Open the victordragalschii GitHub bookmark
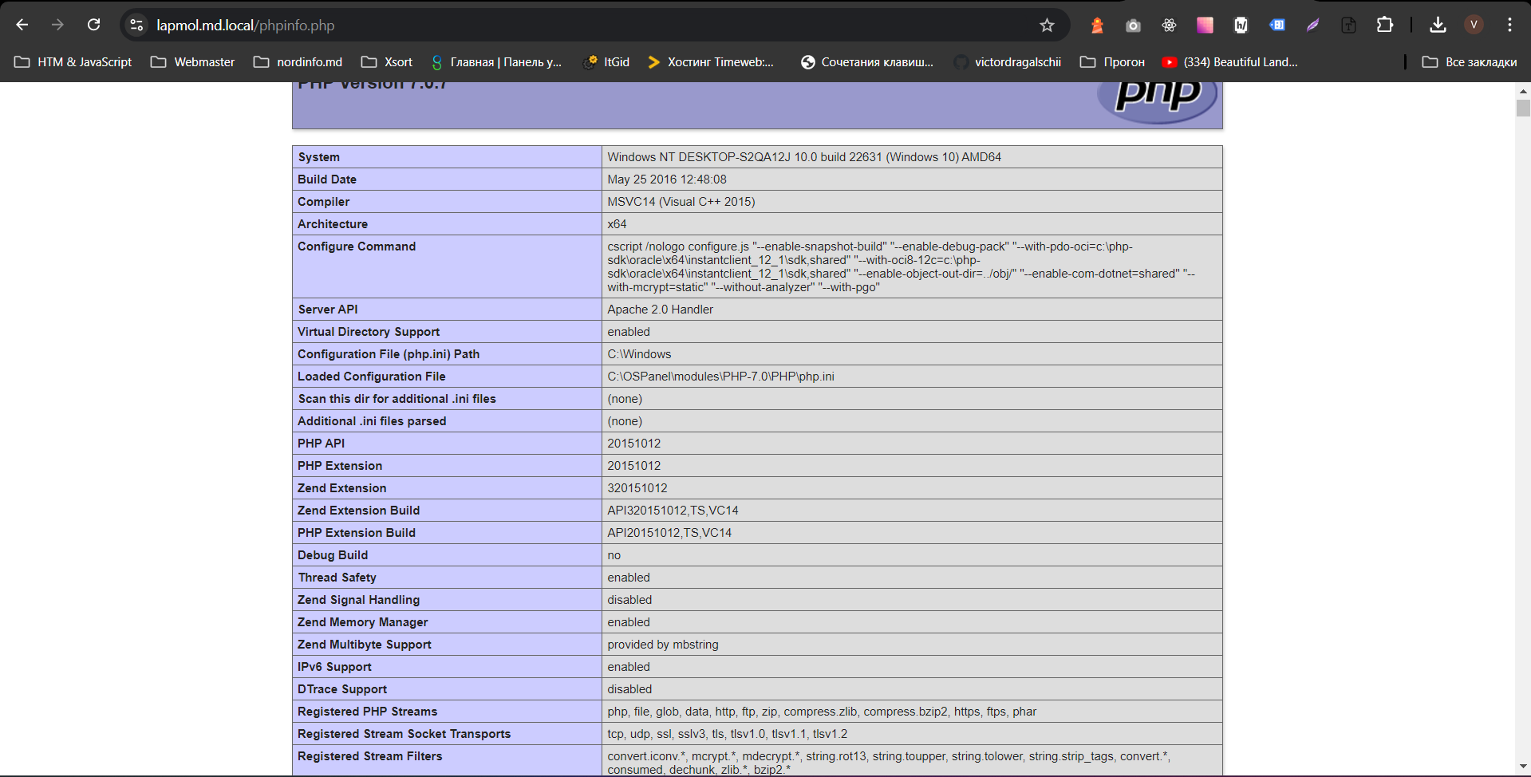Image resolution: width=1531 pixels, height=777 pixels. 1008,61
